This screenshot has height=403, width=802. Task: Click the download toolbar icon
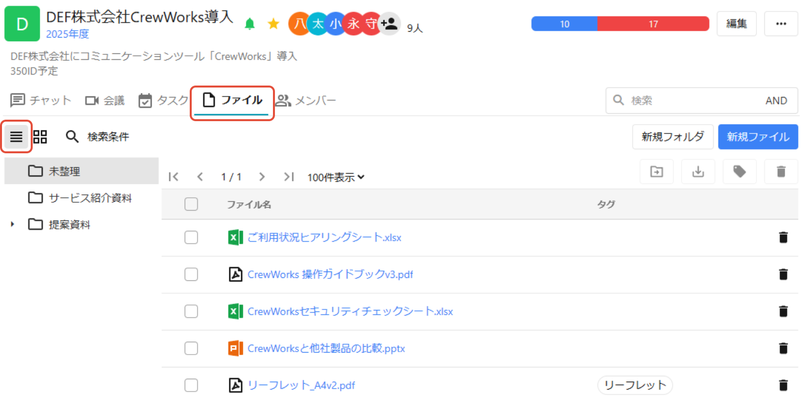698,172
